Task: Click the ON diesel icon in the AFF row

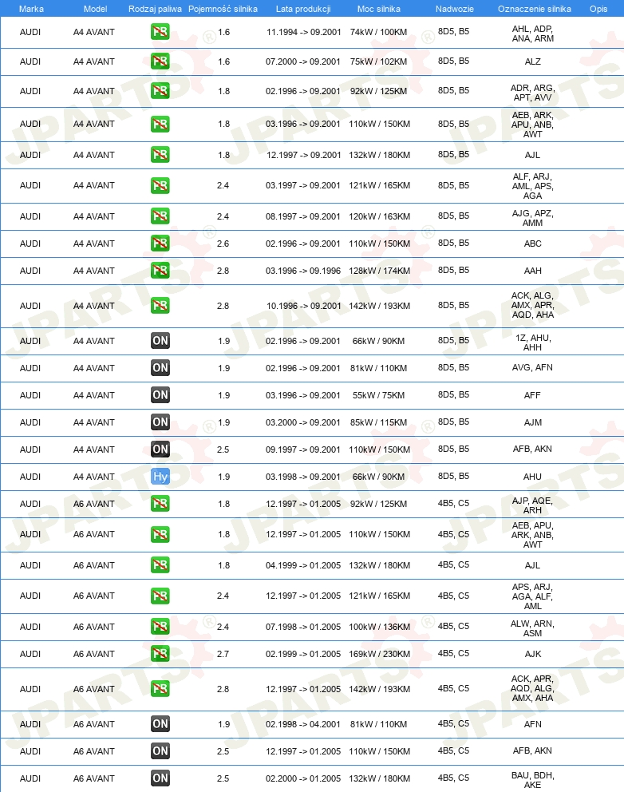Action: click(160, 395)
